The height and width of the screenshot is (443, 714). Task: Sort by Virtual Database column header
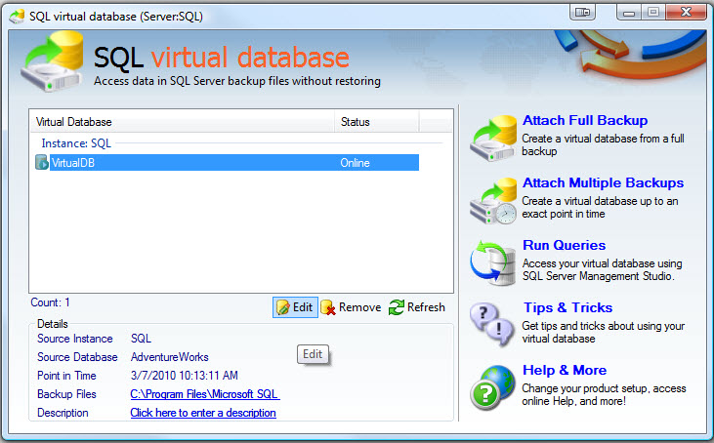click(182, 122)
